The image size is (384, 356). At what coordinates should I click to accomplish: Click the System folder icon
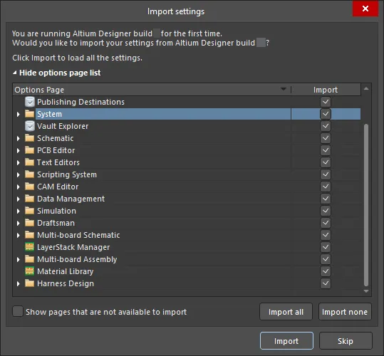[x=30, y=114]
